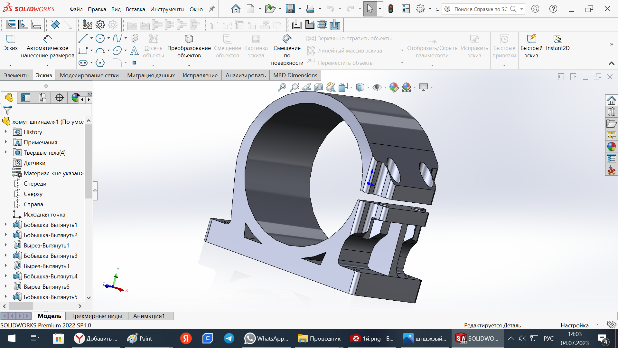Switch to the Трехмерные виды tab
Screen dimensions: 618x348
coord(96,316)
